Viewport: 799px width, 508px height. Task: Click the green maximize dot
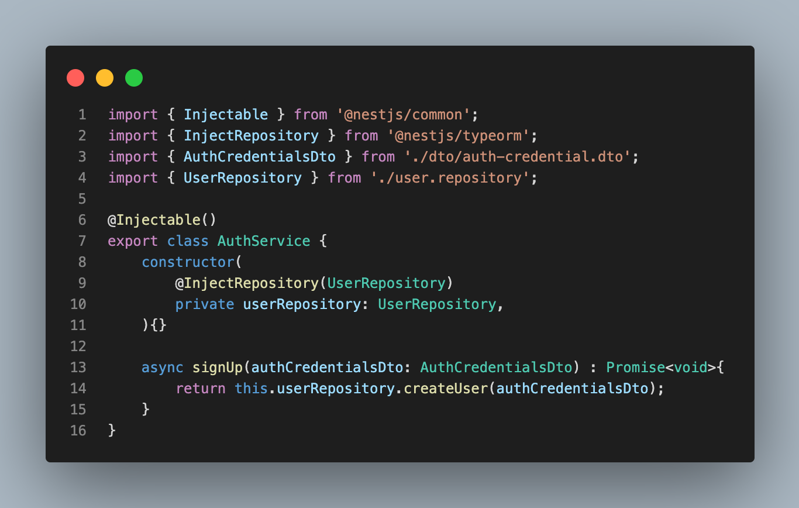(134, 78)
